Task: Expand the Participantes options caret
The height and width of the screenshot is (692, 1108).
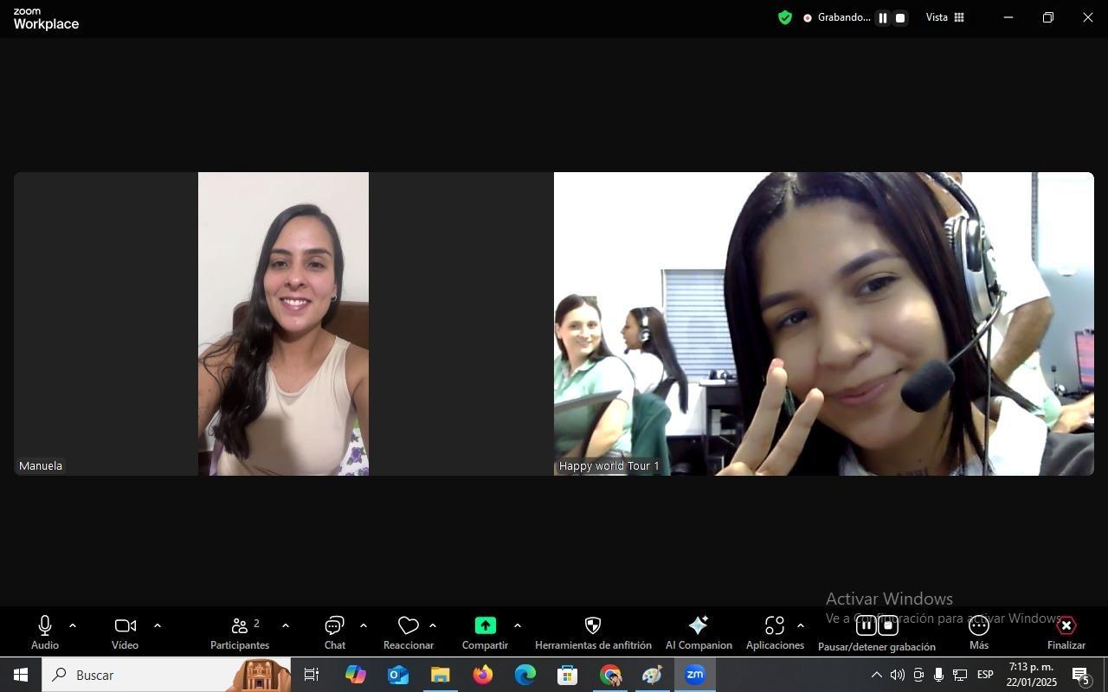Action: [x=286, y=625]
